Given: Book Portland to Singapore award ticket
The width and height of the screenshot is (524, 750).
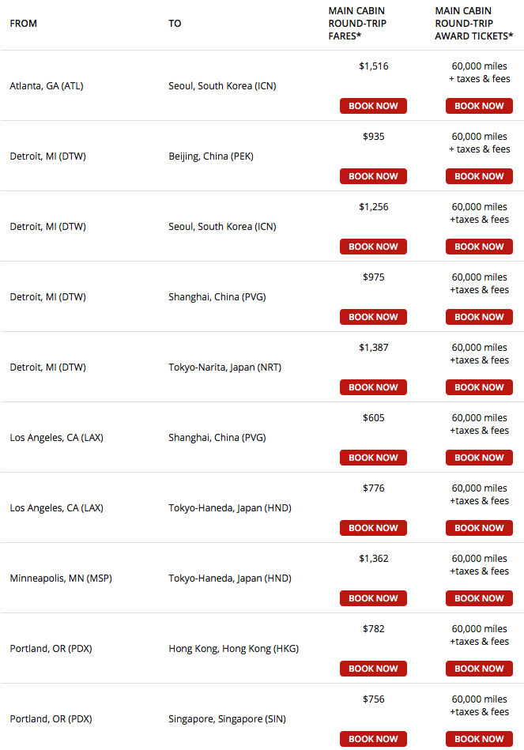Looking at the screenshot, I should point(479,739).
